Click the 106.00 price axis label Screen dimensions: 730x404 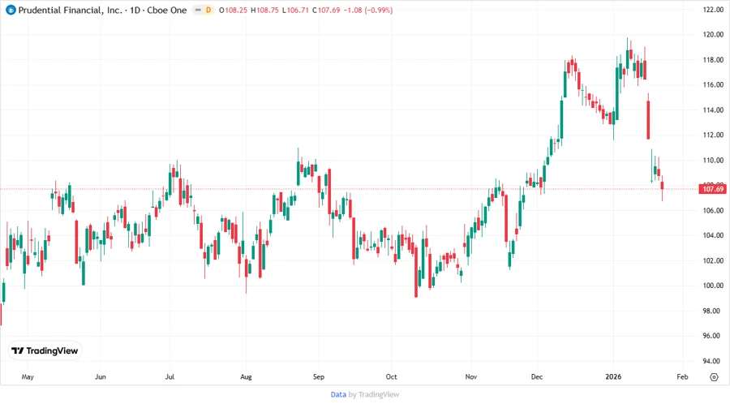coord(713,210)
